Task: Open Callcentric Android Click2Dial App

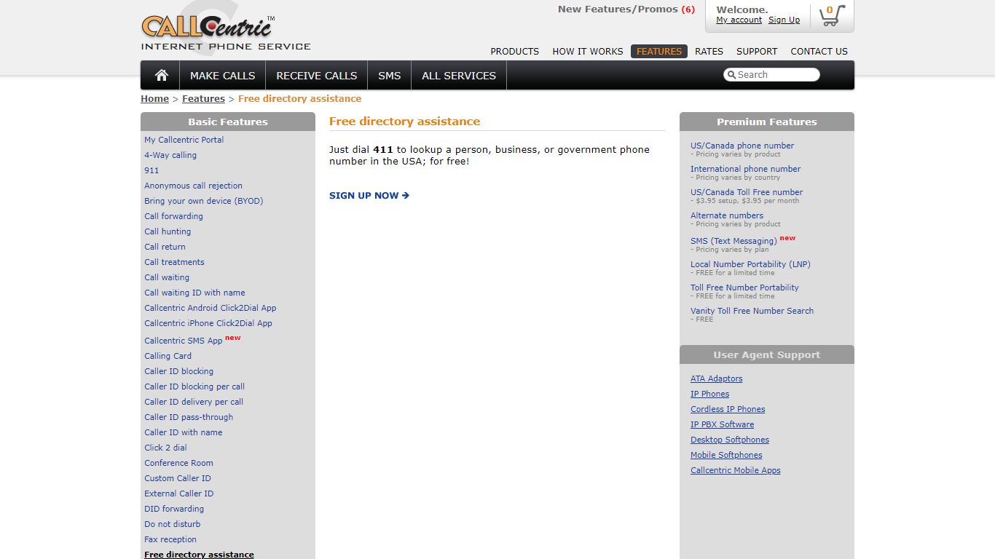Action: (x=211, y=308)
